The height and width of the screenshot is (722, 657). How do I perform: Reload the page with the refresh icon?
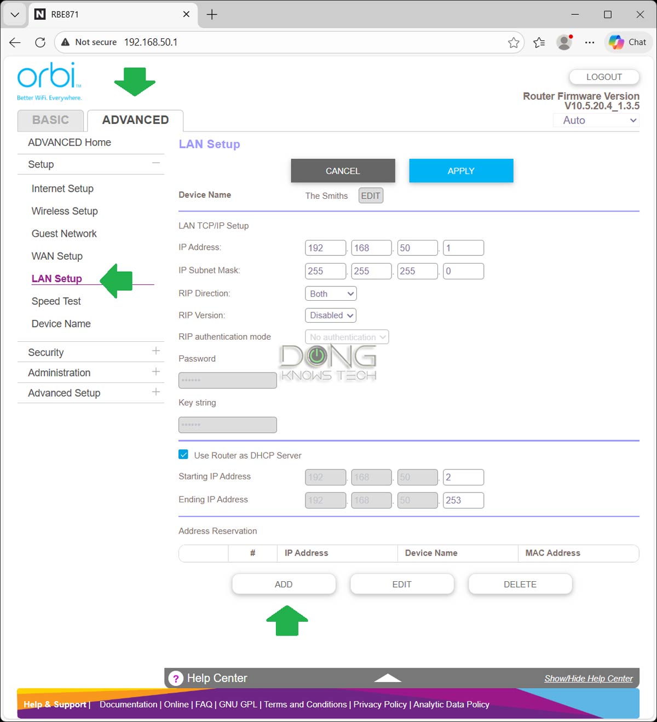(x=39, y=42)
